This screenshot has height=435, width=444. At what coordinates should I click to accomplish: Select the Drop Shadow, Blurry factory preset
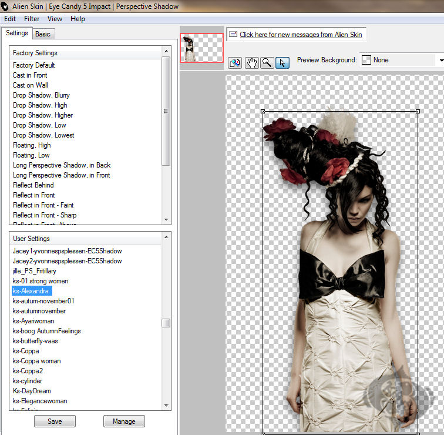[41, 95]
